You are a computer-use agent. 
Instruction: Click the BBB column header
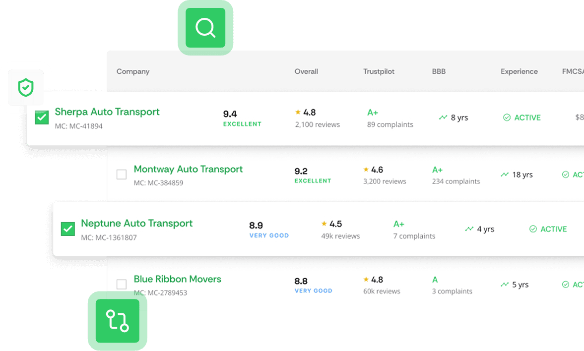(x=439, y=71)
